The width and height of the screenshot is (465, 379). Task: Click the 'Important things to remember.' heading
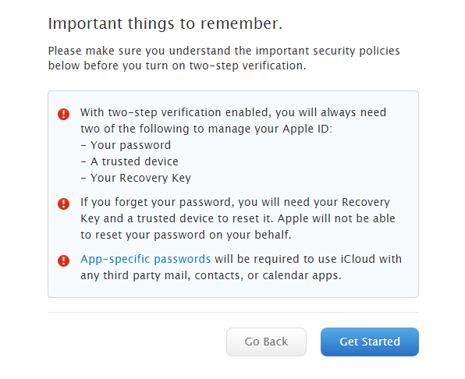(165, 23)
